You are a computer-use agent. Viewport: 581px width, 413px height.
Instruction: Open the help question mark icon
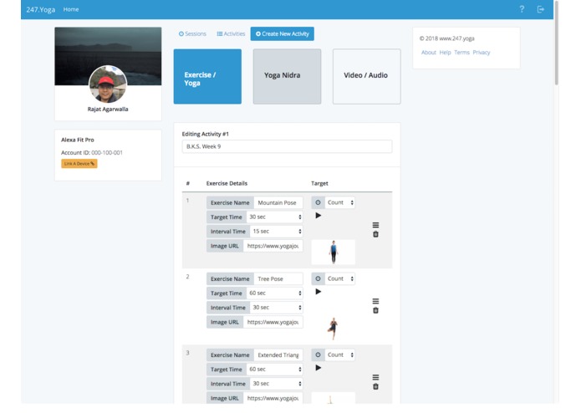[522, 9]
